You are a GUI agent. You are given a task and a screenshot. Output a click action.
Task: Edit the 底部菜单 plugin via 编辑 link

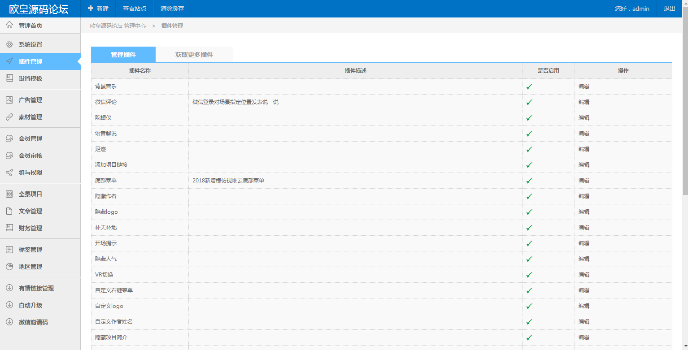point(584,180)
